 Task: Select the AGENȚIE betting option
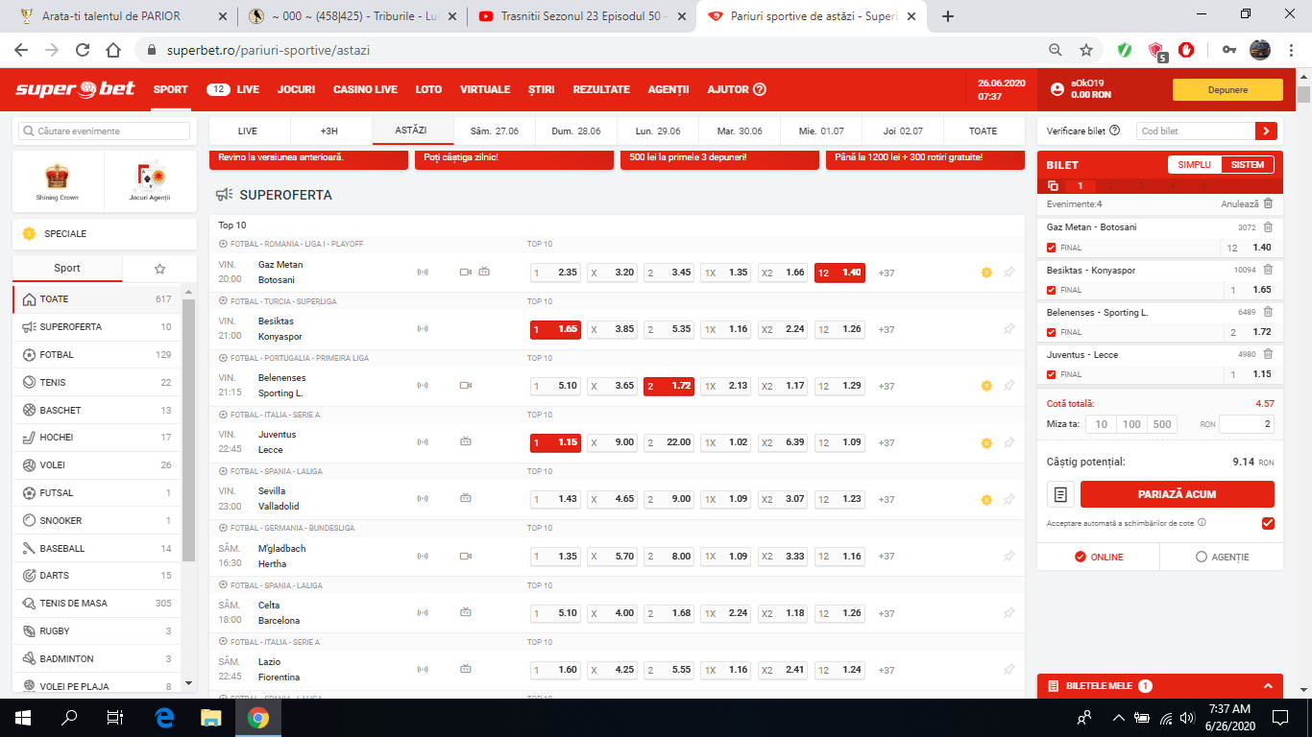(1222, 557)
